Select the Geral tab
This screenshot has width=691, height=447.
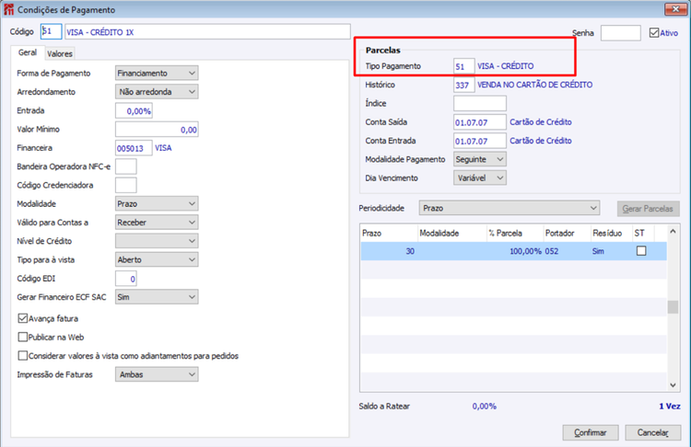(28, 52)
